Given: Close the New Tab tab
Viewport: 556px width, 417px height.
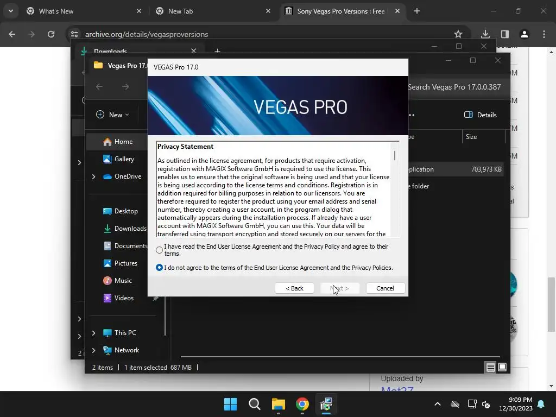Looking at the screenshot, I should pos(268,11).
